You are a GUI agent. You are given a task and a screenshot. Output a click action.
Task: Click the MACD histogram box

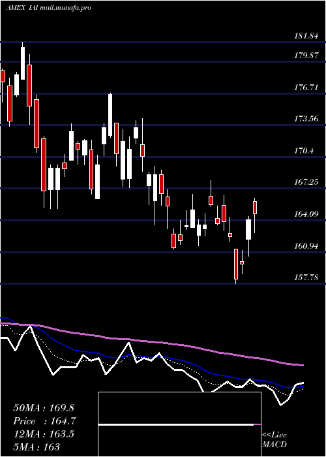click(x=179, y=424)
